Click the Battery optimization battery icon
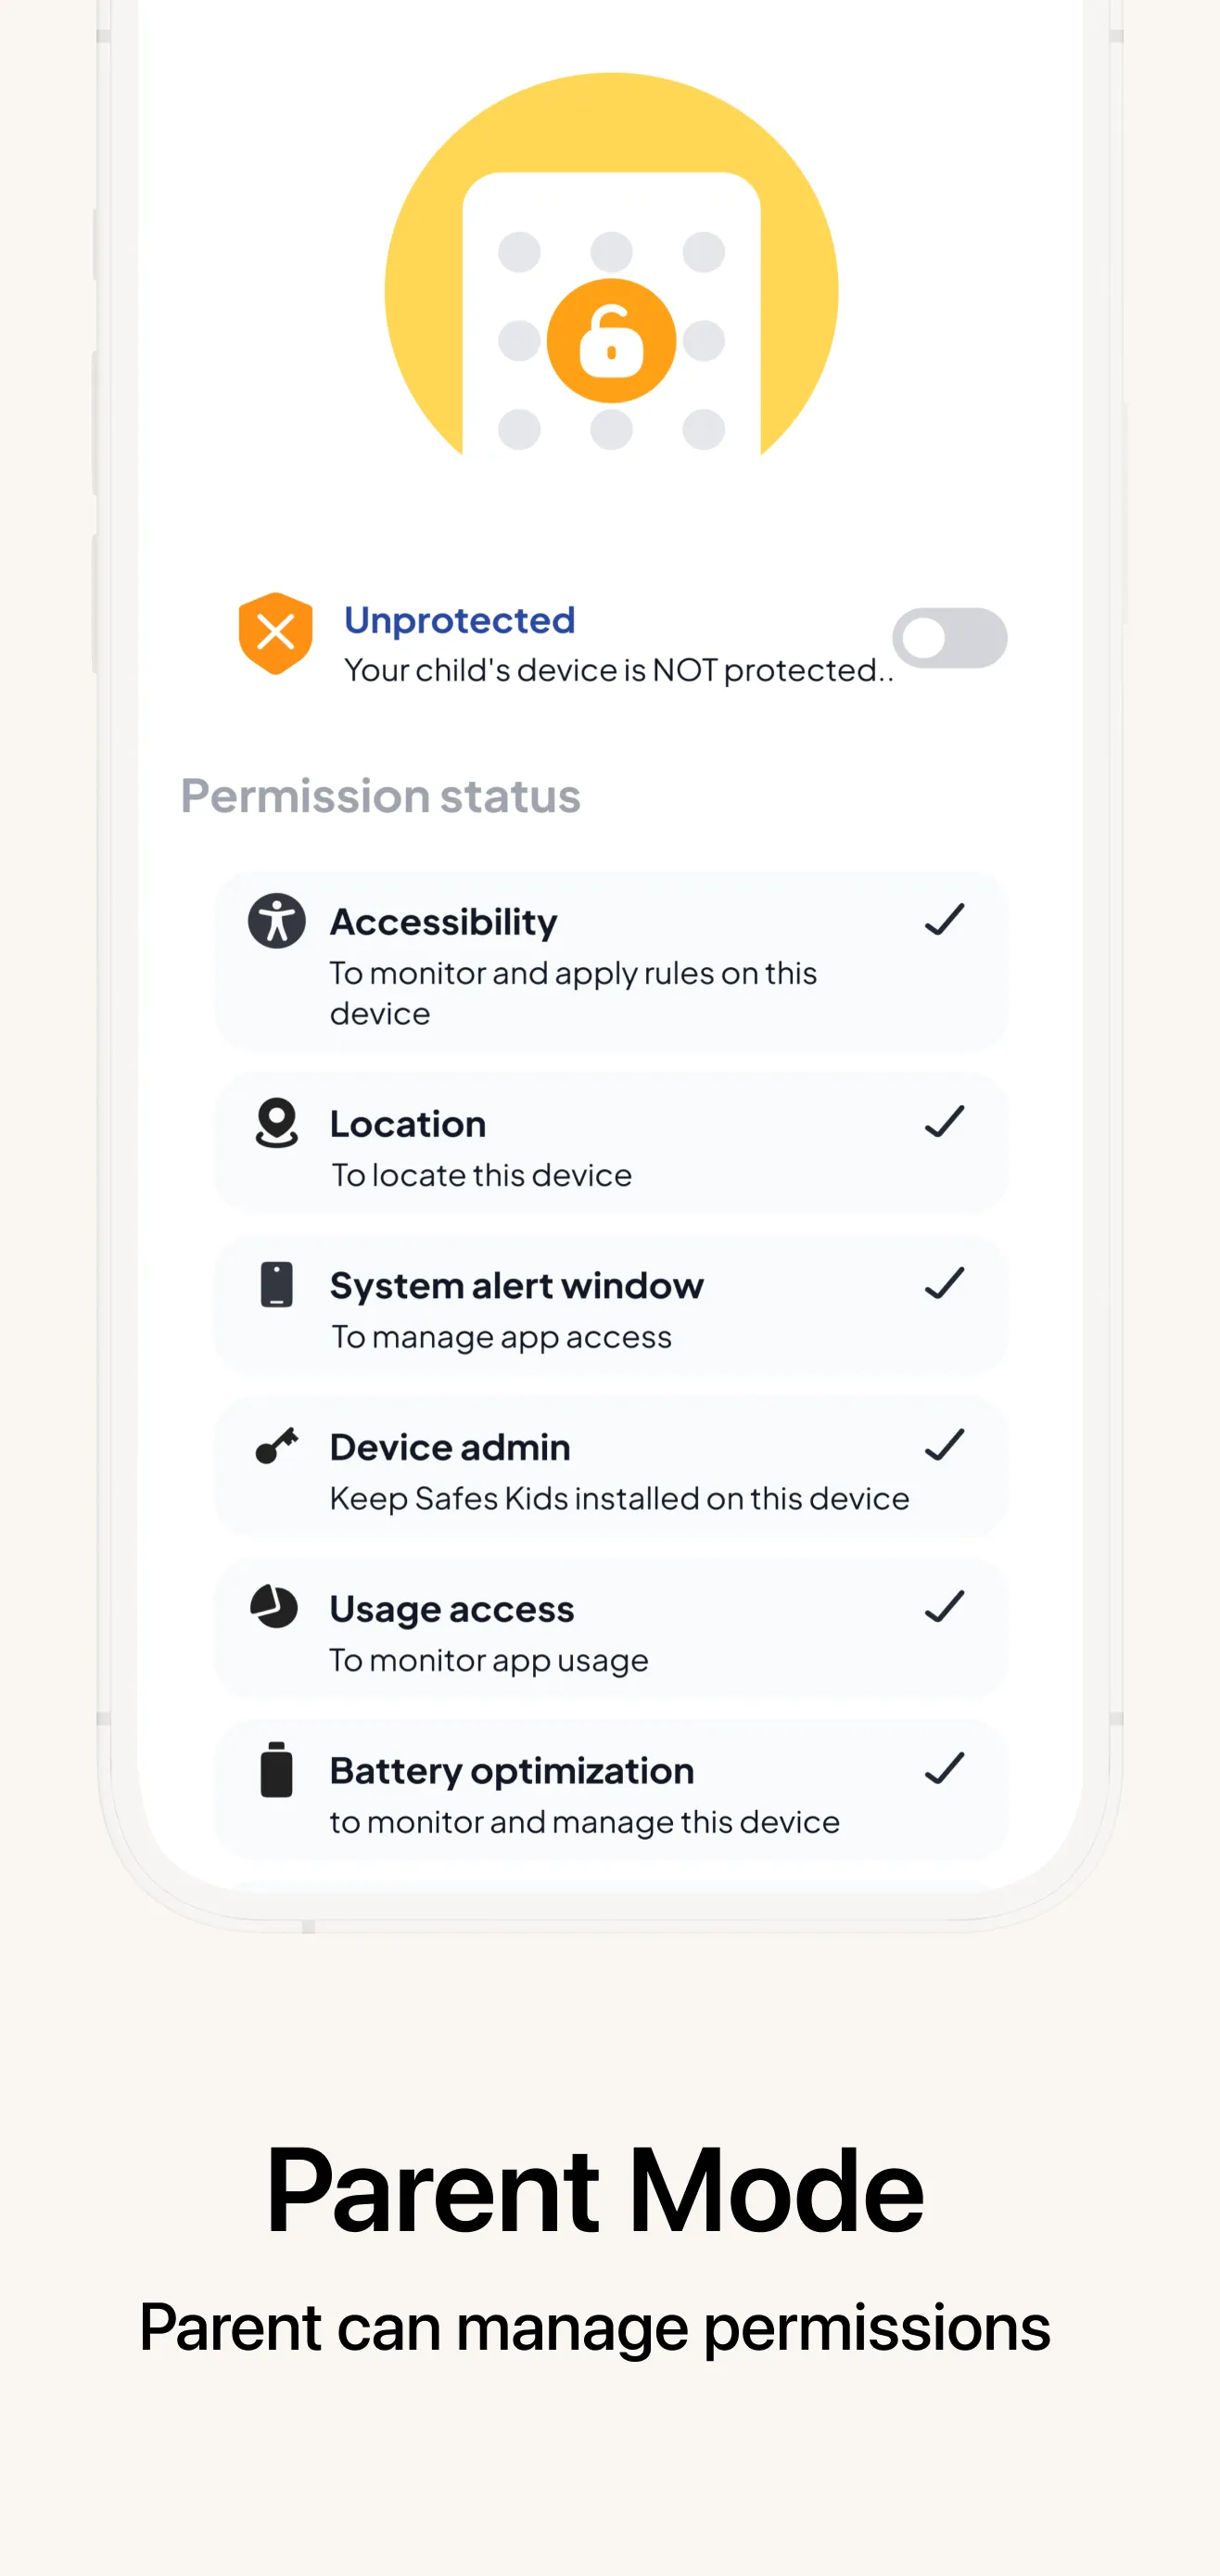 click(x=277, y=1769)
